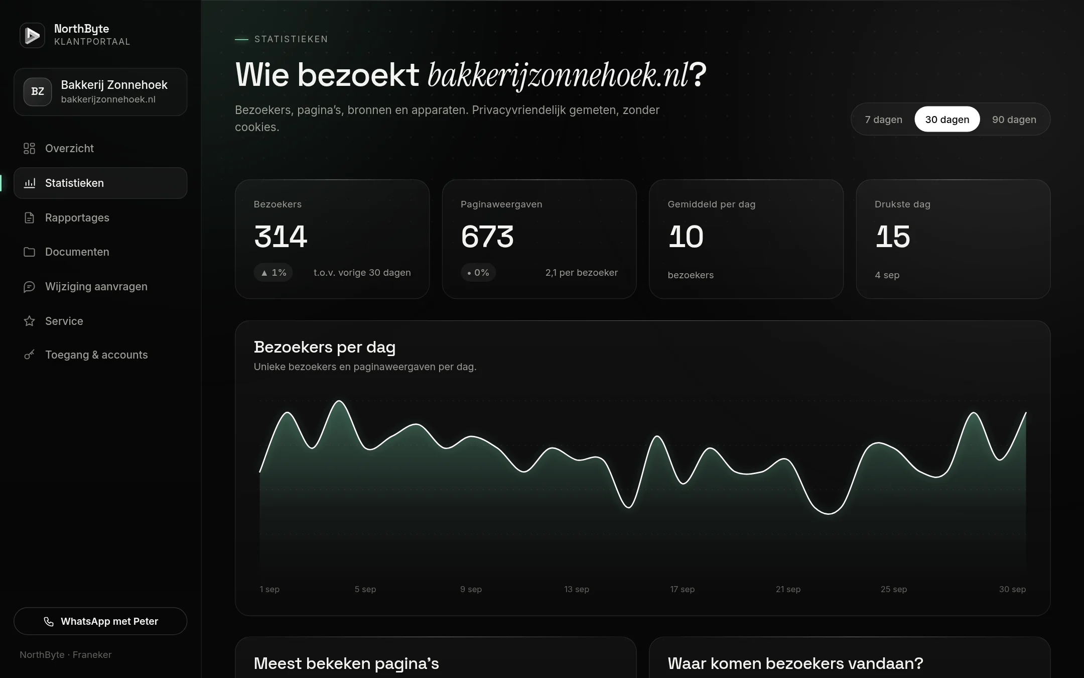
Task: Open the Documenten section
Action: pos(100,252)
